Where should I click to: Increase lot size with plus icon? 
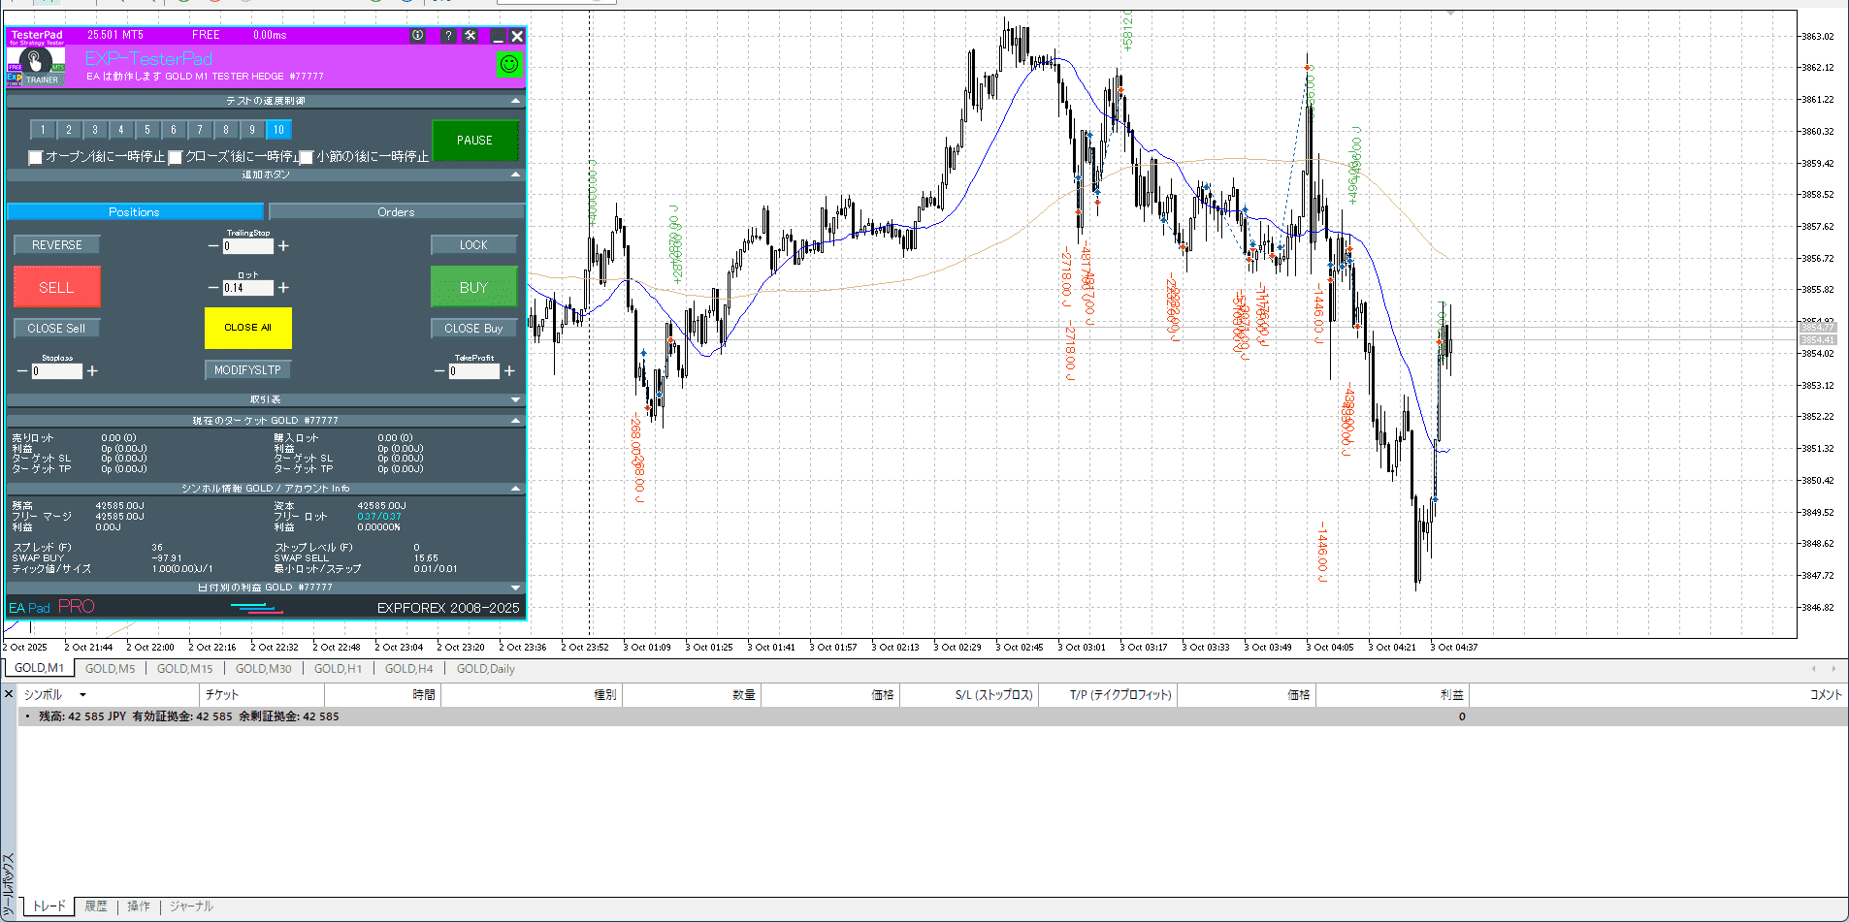pos(283,288)
